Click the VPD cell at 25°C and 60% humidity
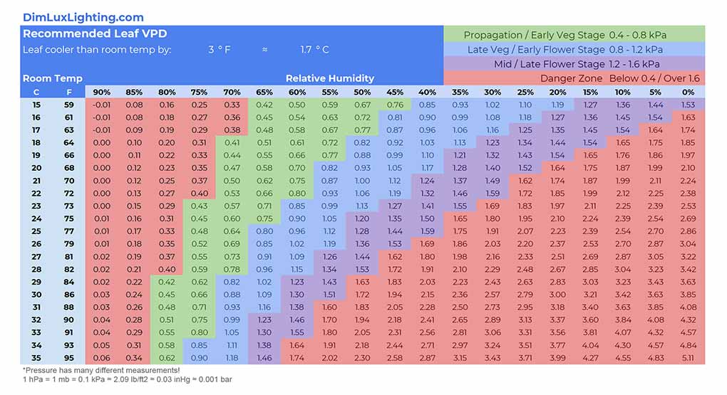727x395 pixels. (297, 218)
